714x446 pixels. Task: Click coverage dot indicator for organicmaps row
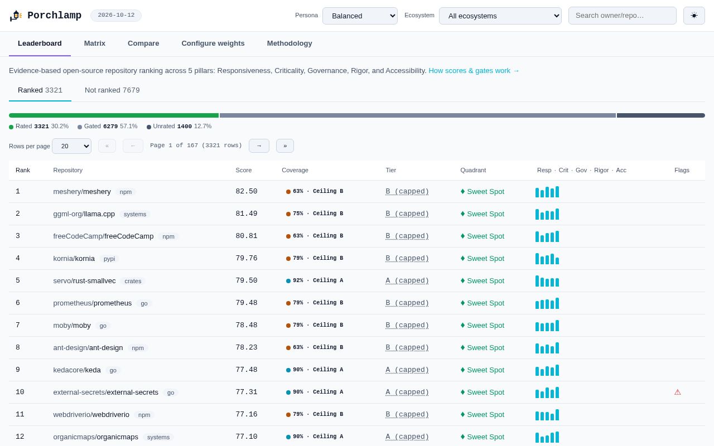tap(288, 437)
